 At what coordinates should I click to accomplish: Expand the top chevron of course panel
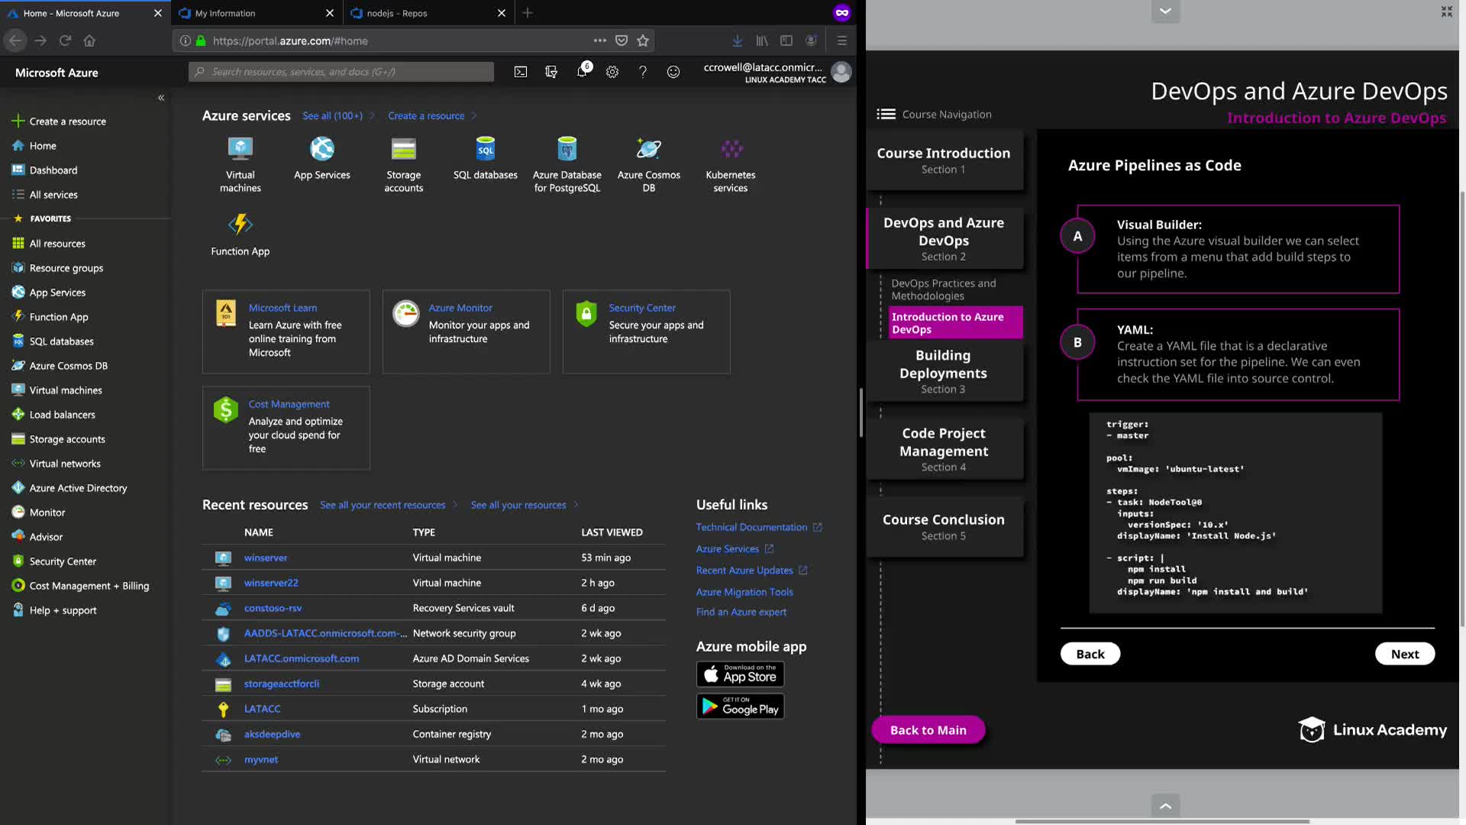(1165, 11)
